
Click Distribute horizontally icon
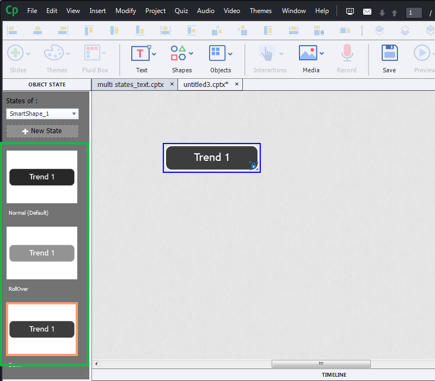(x=217, y=30)
